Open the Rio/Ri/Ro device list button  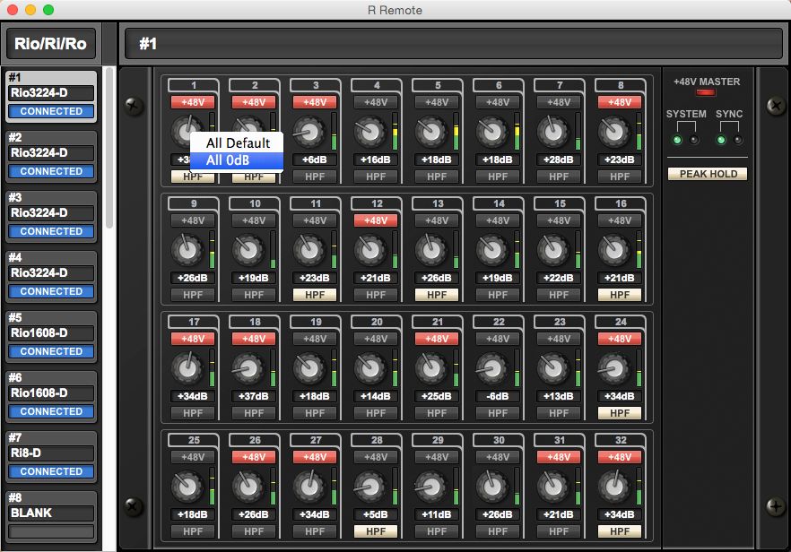click(x=51, y=43)
